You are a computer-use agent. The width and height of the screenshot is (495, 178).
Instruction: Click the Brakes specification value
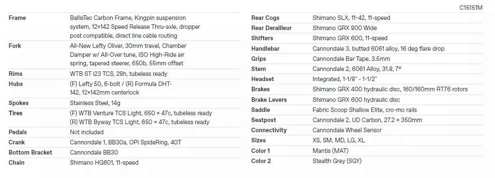click(x=390, y=89)
